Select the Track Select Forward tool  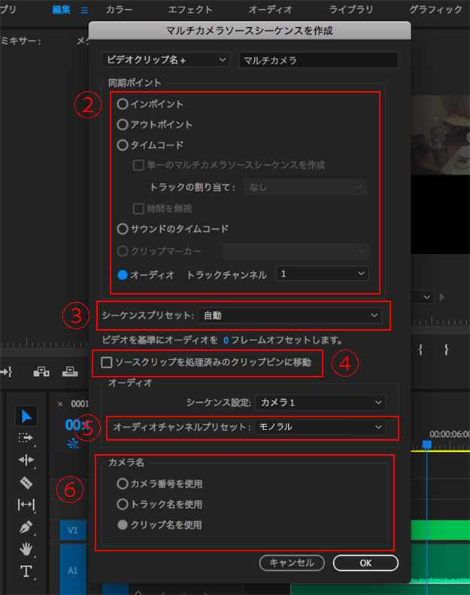(26, 438)
